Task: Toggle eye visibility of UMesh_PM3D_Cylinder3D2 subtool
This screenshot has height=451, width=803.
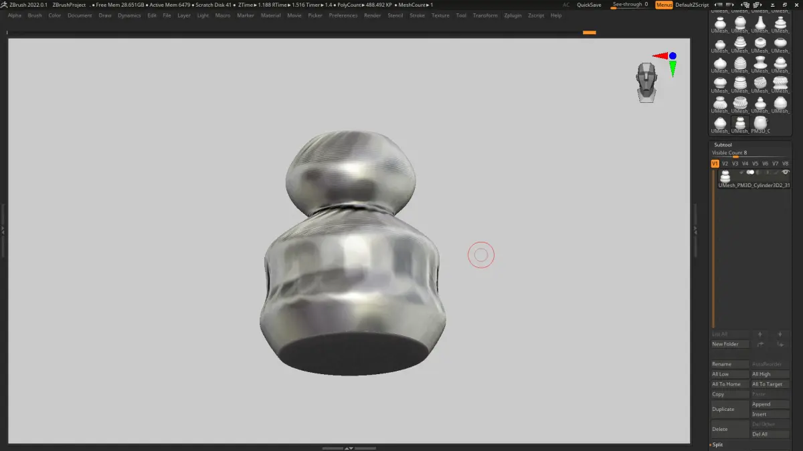Action: pyautogui.click(x=786, y=172)
